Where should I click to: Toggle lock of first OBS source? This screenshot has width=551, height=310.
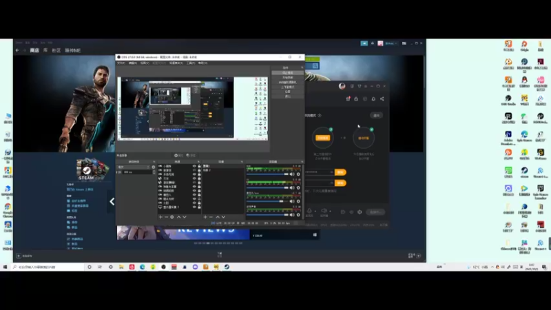tap(199, 166)
